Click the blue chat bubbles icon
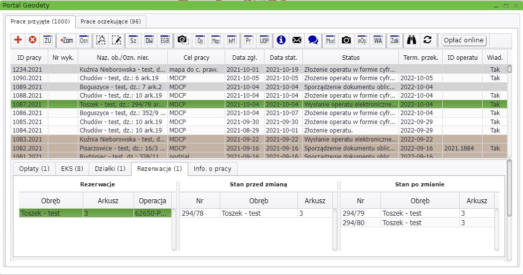This screenshot has height=275, width=523. 313,40
